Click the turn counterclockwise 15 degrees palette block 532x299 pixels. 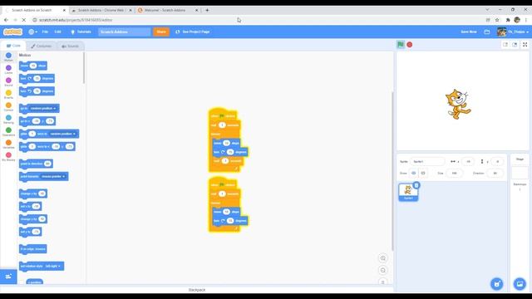coord(37,91)
